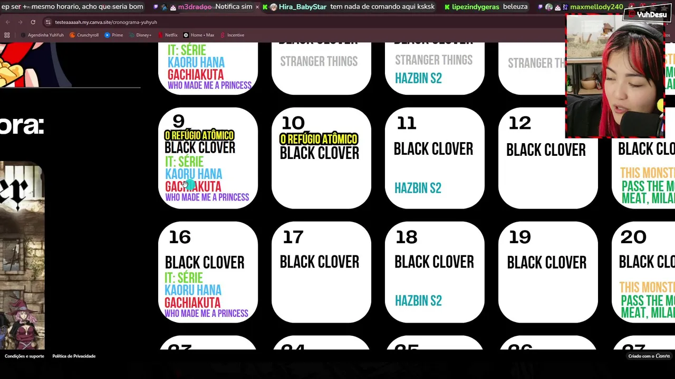Image resolution: width=675 pixels, height=379 pixels.
Task: Click IT: Série in day 9 card
Action: [184, 162]
